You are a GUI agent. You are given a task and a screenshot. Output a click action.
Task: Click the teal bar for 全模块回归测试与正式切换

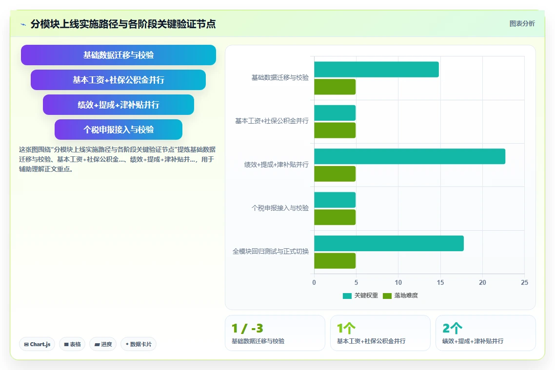(x=389, y=243)
